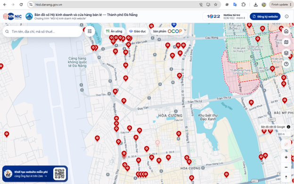The height and width of the screenshot is (184, 294).
Task: Click the Finish update button
Action: click(281, 5)
